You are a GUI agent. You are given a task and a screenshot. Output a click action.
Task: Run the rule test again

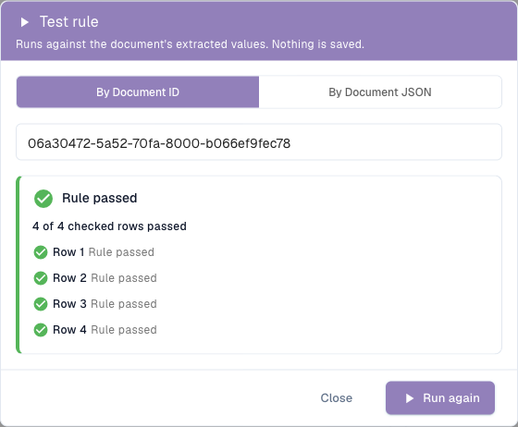[440, 398]
